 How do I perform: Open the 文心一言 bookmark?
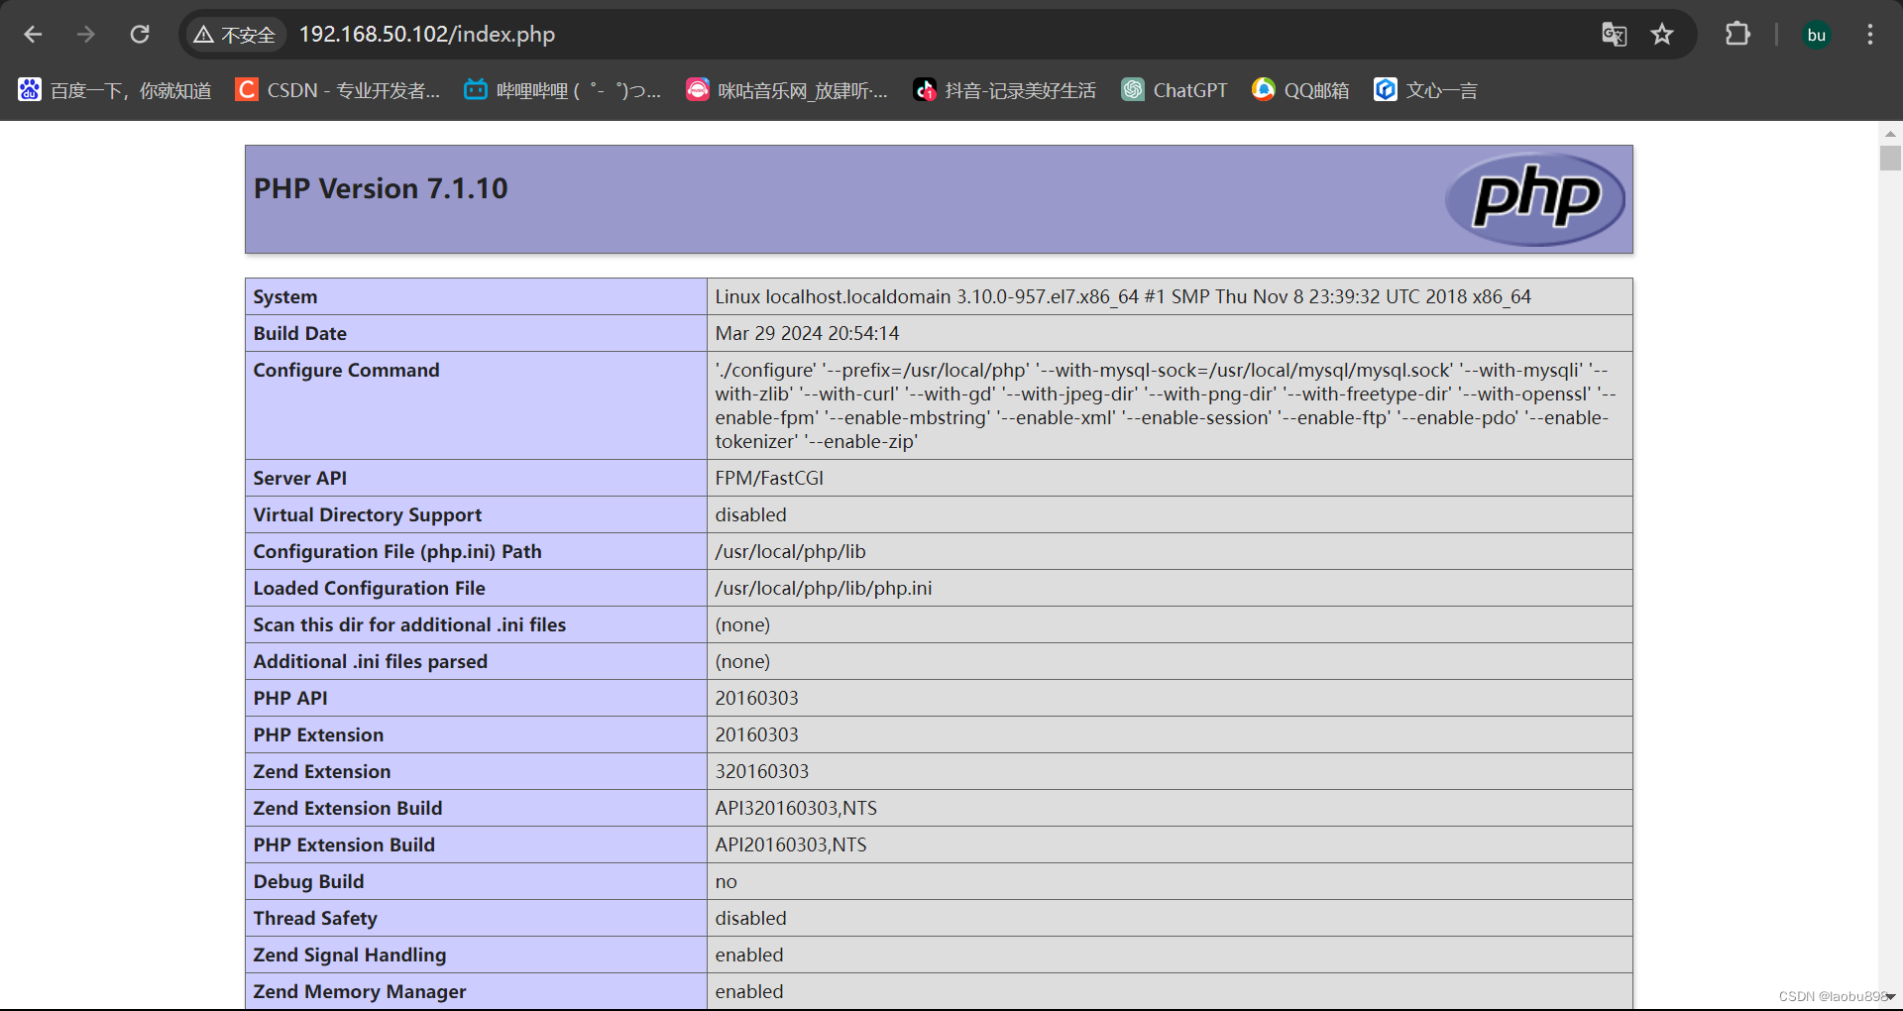point(1425,90)
